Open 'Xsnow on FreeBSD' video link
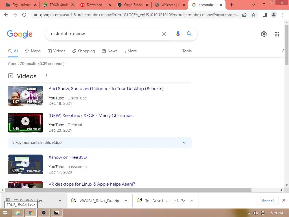Screen dimensions: 289x217 tap(67, 157)
